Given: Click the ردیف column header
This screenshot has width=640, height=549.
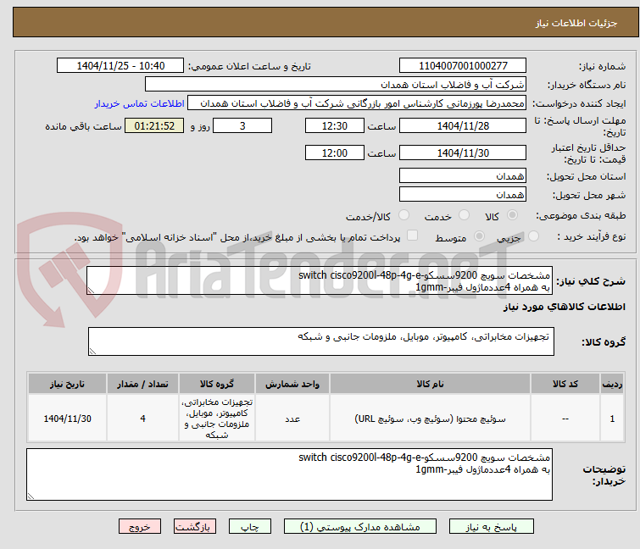Looking at the screenshot, I should (612, 384).
